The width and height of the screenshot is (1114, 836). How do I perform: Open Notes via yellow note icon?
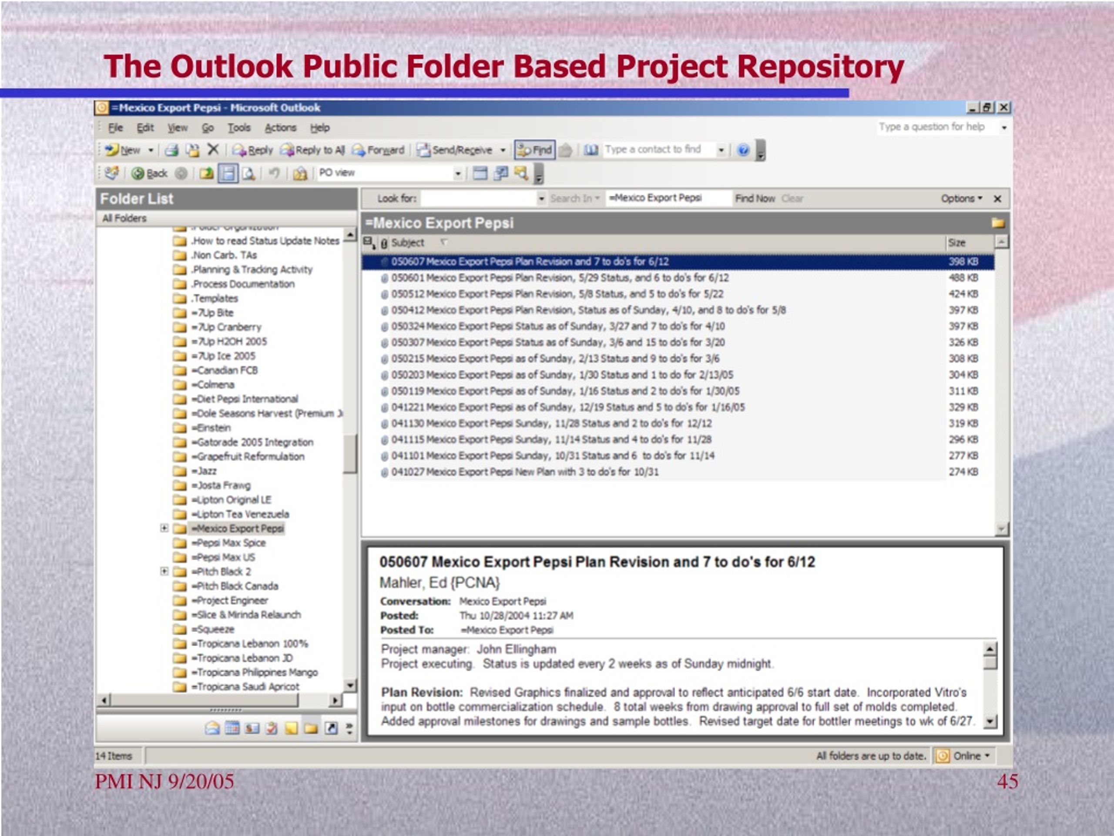(291, 728)
